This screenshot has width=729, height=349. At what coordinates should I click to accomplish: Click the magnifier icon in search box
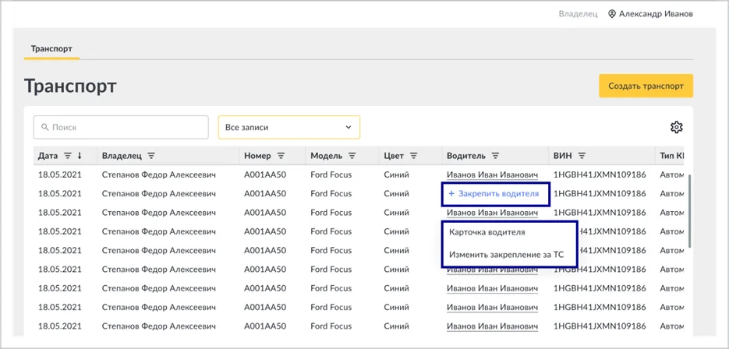(x=45, y=127)
